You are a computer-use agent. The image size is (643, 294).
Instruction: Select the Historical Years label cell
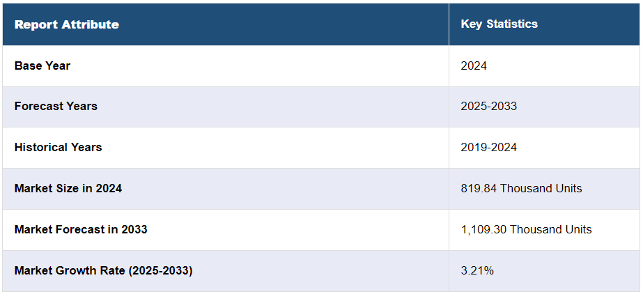tap(58, 147)
